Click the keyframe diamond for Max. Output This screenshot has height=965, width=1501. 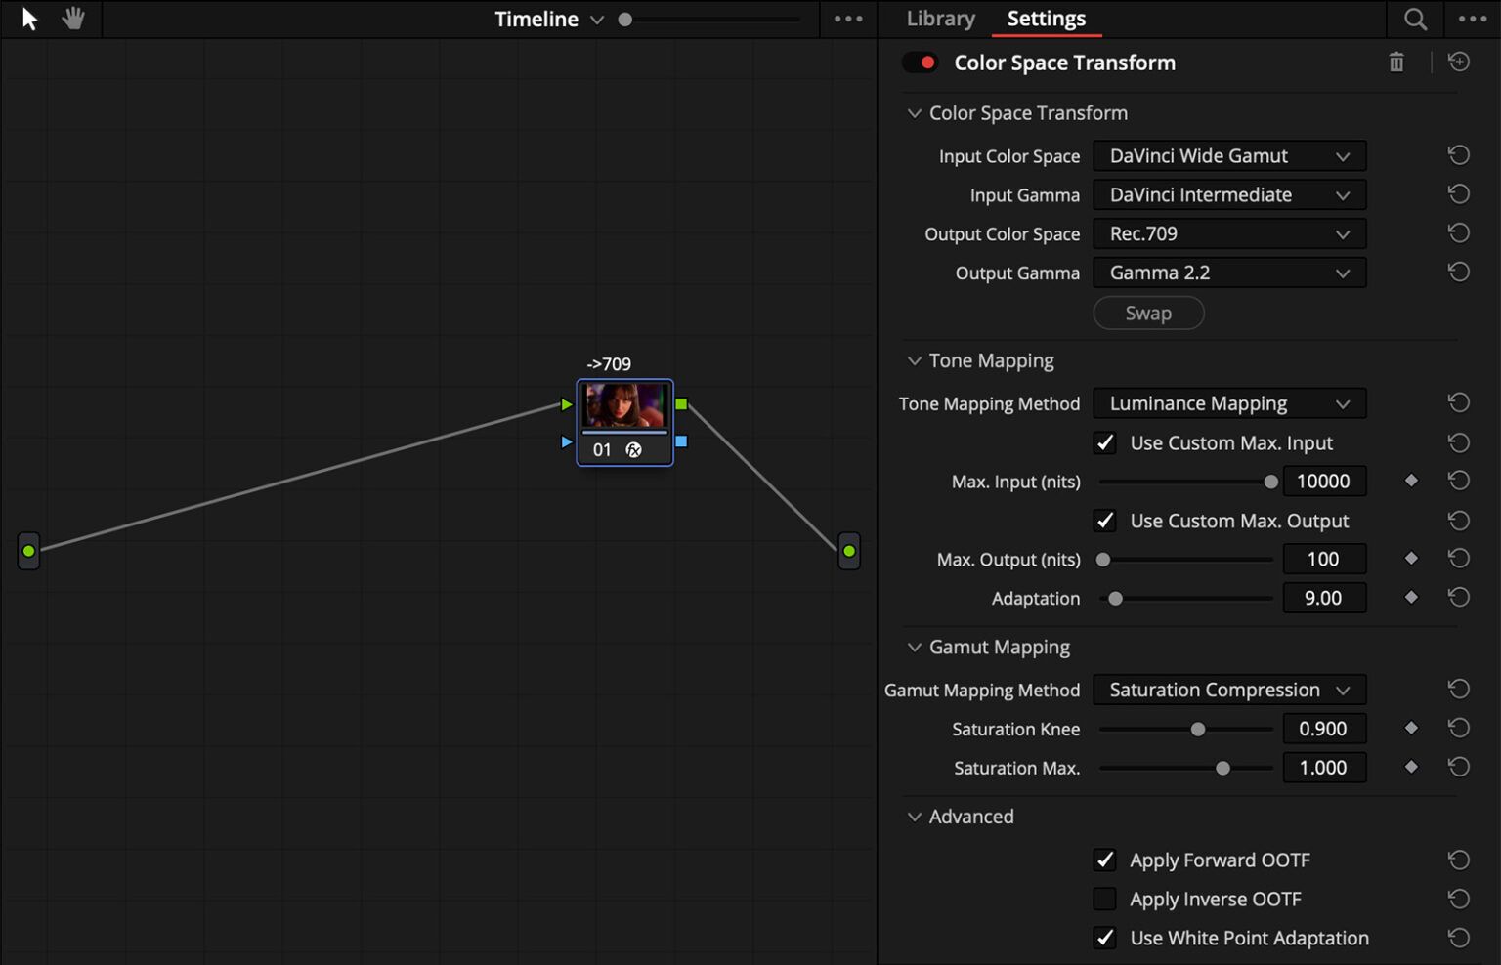1410,558
